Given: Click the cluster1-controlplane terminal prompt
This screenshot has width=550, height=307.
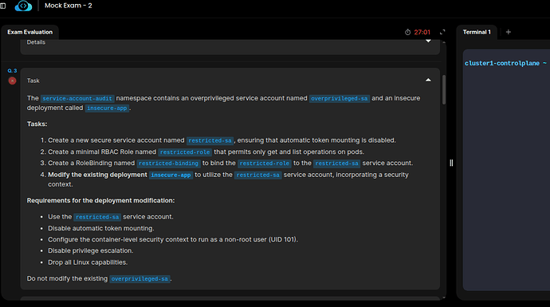Looking at the screenshot, I should pos(505,63).
